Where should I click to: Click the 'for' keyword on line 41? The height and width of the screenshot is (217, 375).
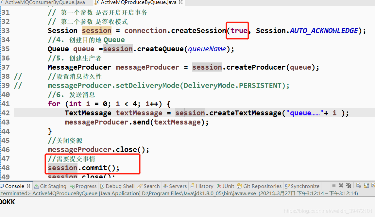54,104
